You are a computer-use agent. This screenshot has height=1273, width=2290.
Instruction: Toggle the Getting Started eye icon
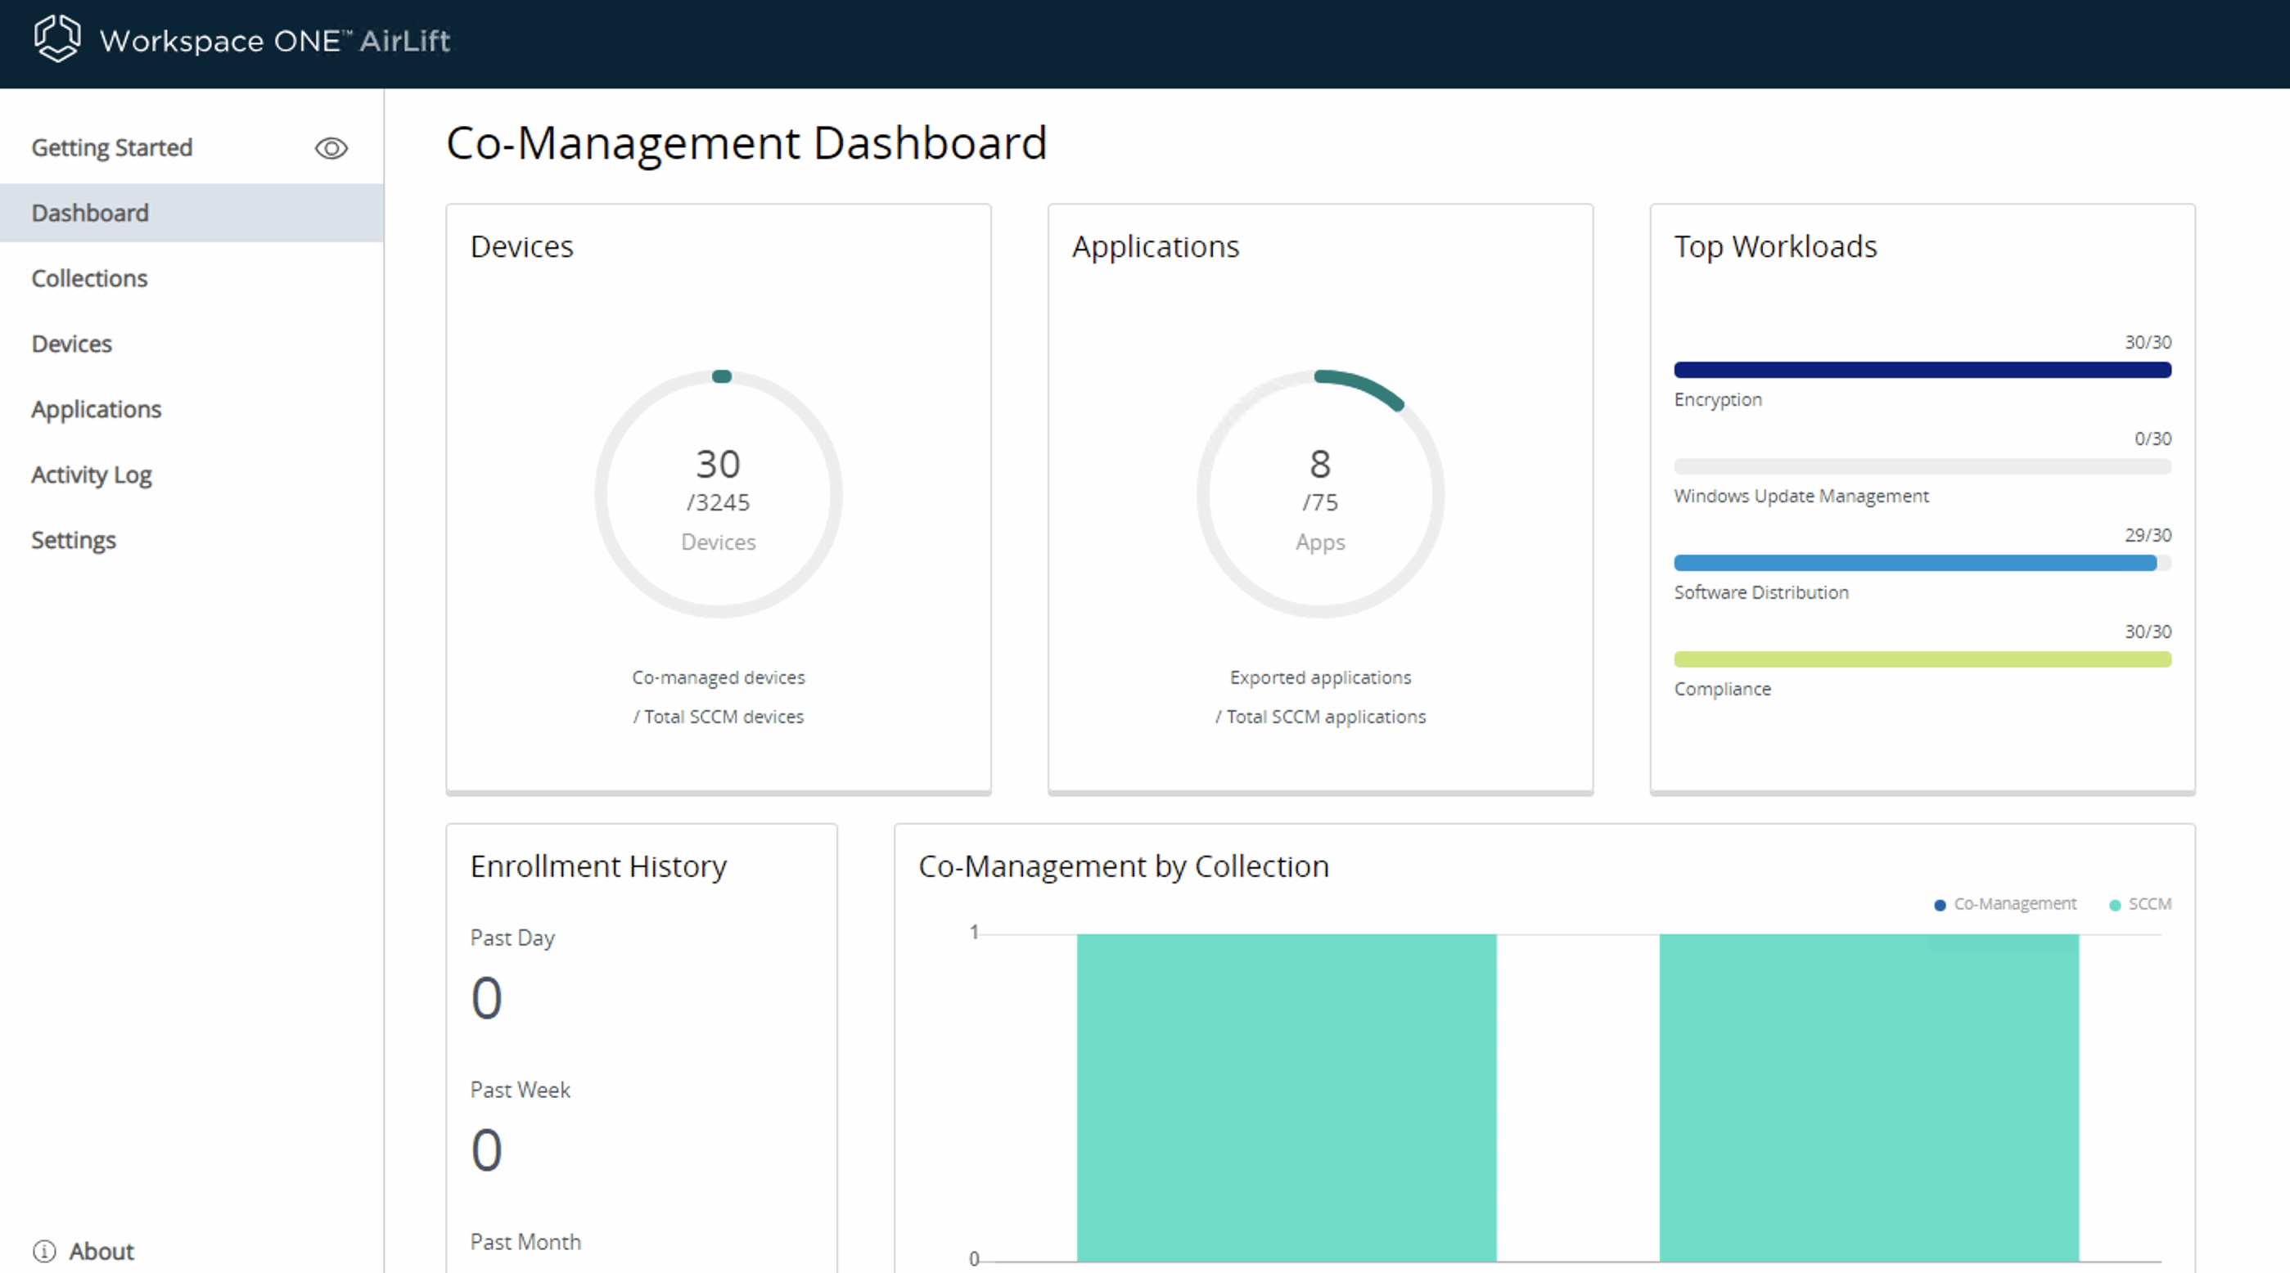click(x=331, y=148)
